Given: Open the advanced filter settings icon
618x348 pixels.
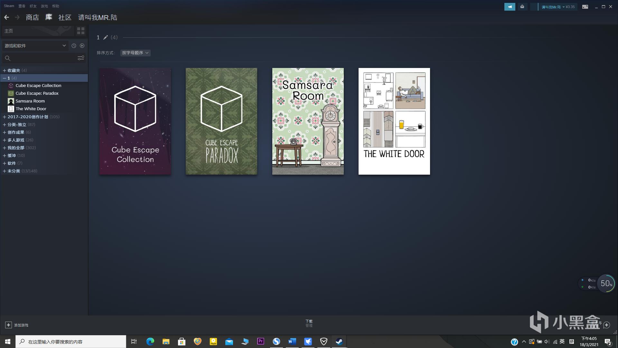Looking at the screenshot, I should point(81,58).
